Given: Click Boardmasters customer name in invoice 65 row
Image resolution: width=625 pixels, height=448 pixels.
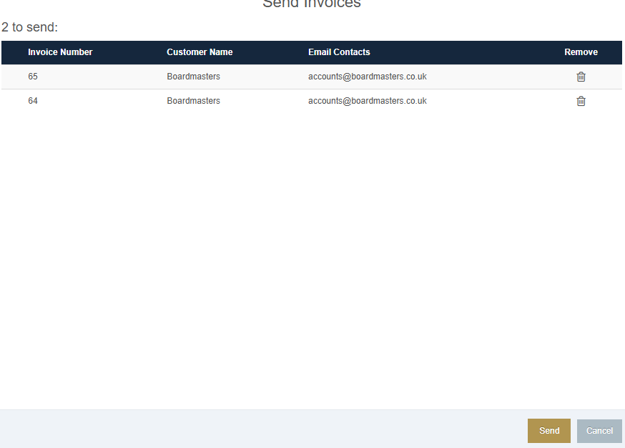Looking at the screenshot, I should point(193,77).
